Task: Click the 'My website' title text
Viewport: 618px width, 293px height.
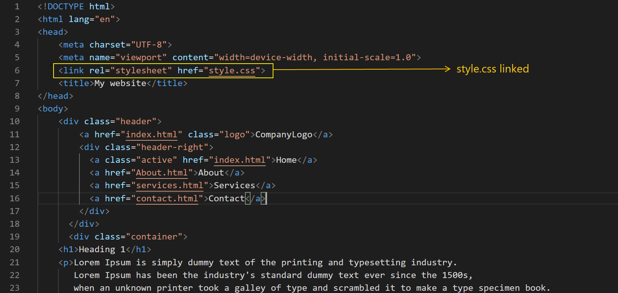Action: [x=121, y=83]
